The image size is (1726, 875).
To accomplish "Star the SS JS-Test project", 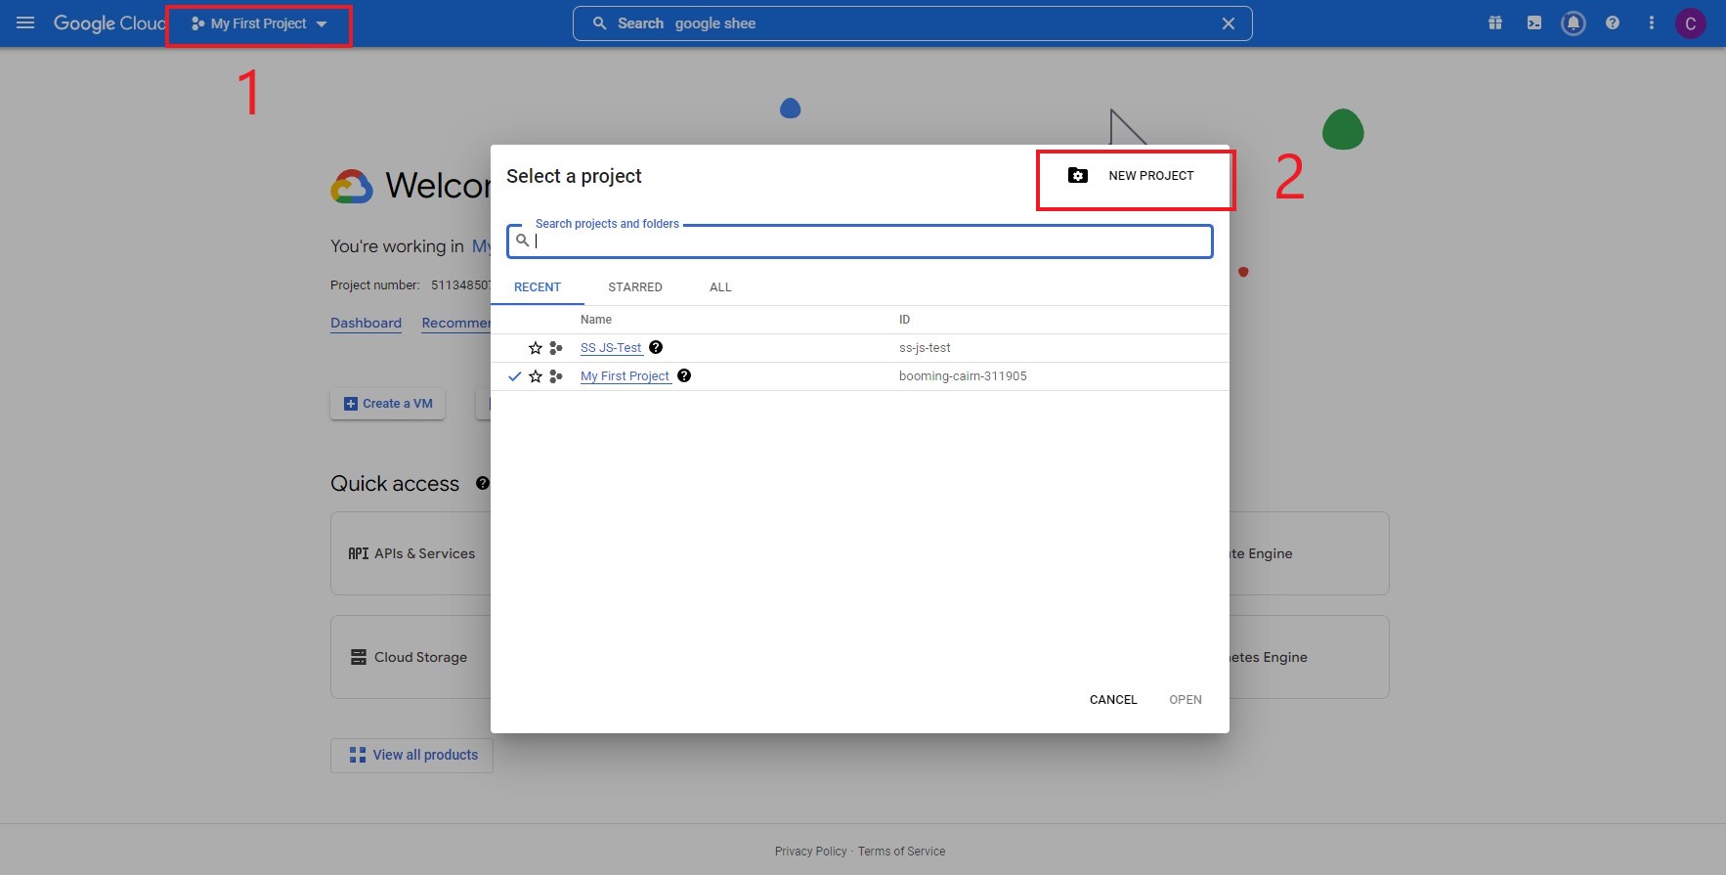I will pos(536,348).
